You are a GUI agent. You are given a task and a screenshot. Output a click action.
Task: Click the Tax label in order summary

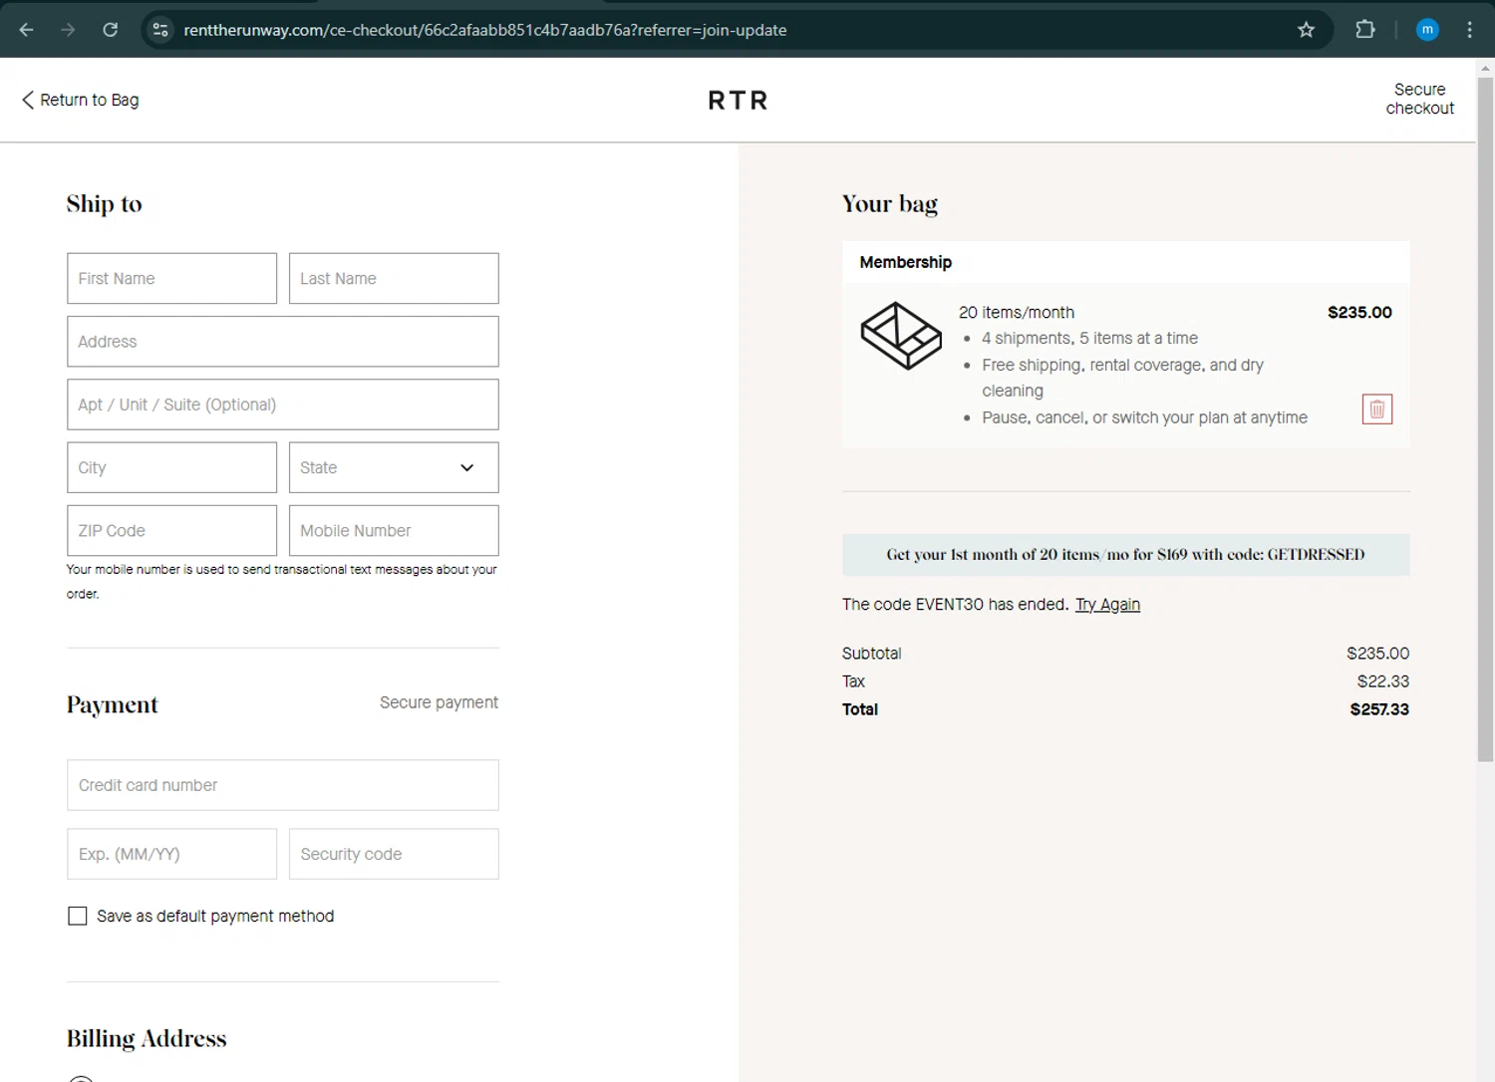(x=853, y=681)
